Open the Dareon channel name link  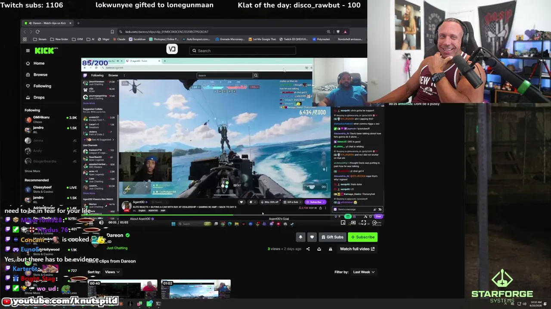coord(115,235)
